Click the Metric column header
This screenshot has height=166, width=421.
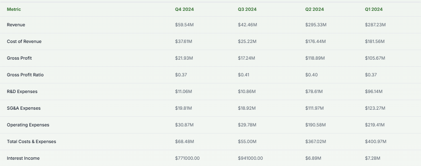point(14,9)
